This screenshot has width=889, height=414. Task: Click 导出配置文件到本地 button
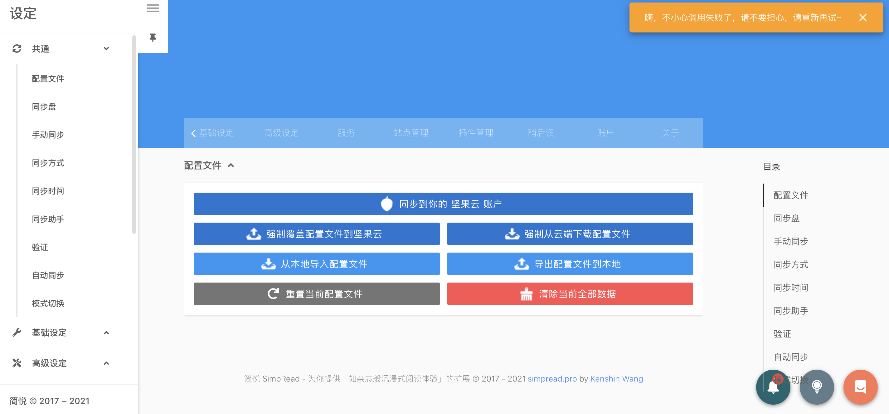(x=570, y=264)
